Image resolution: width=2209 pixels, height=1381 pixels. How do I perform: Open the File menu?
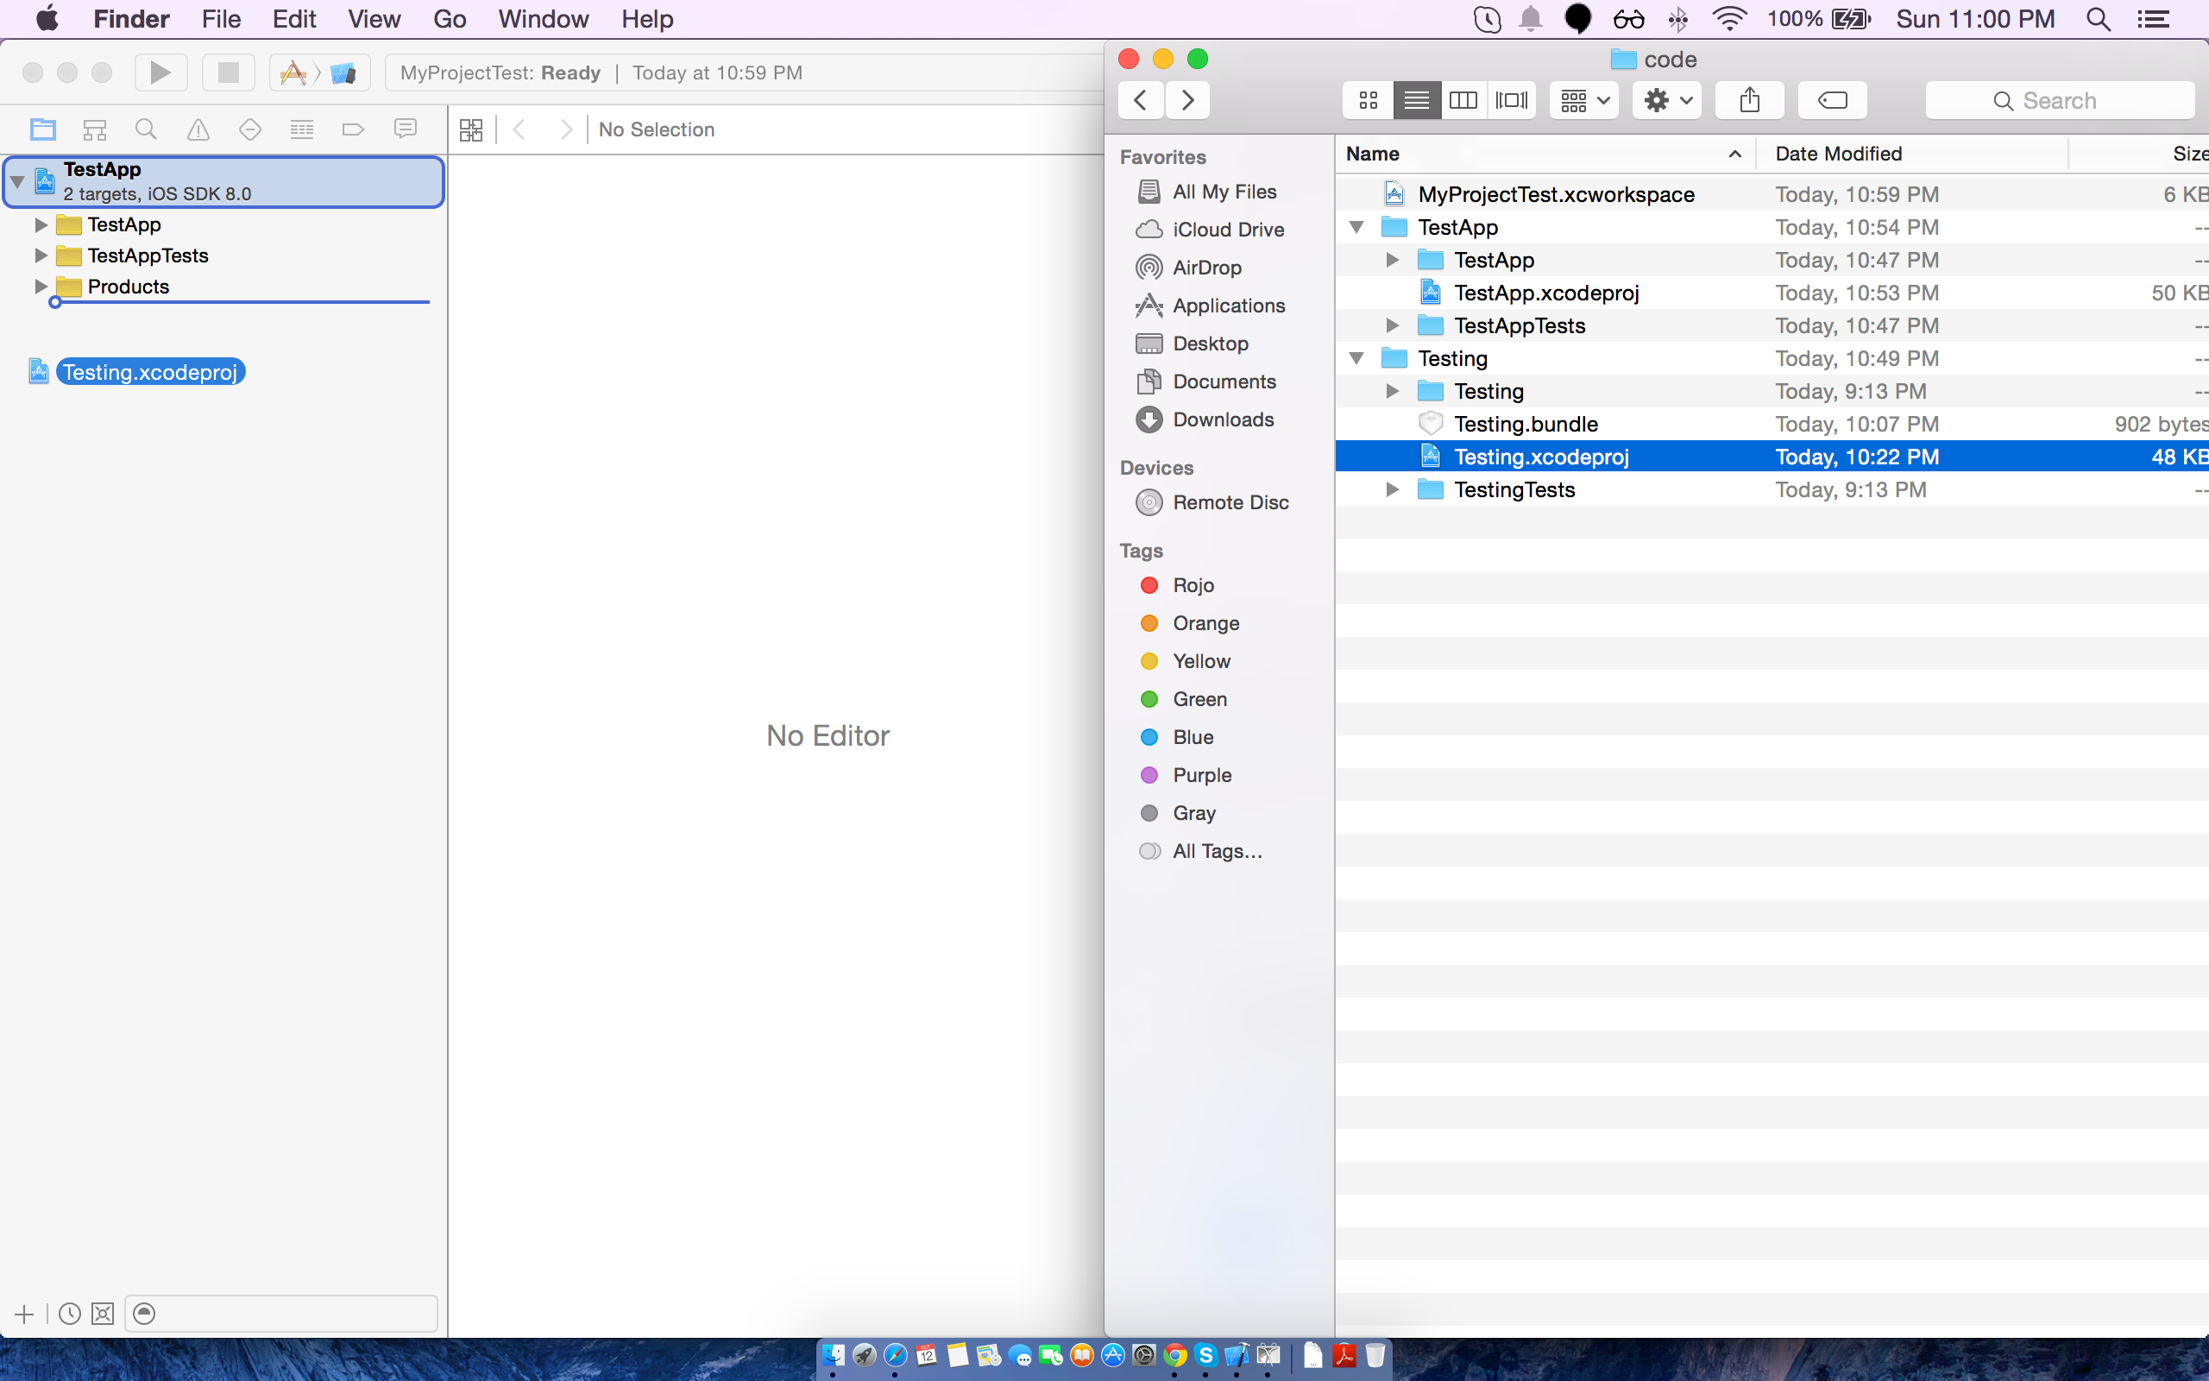tap(221, 19)
